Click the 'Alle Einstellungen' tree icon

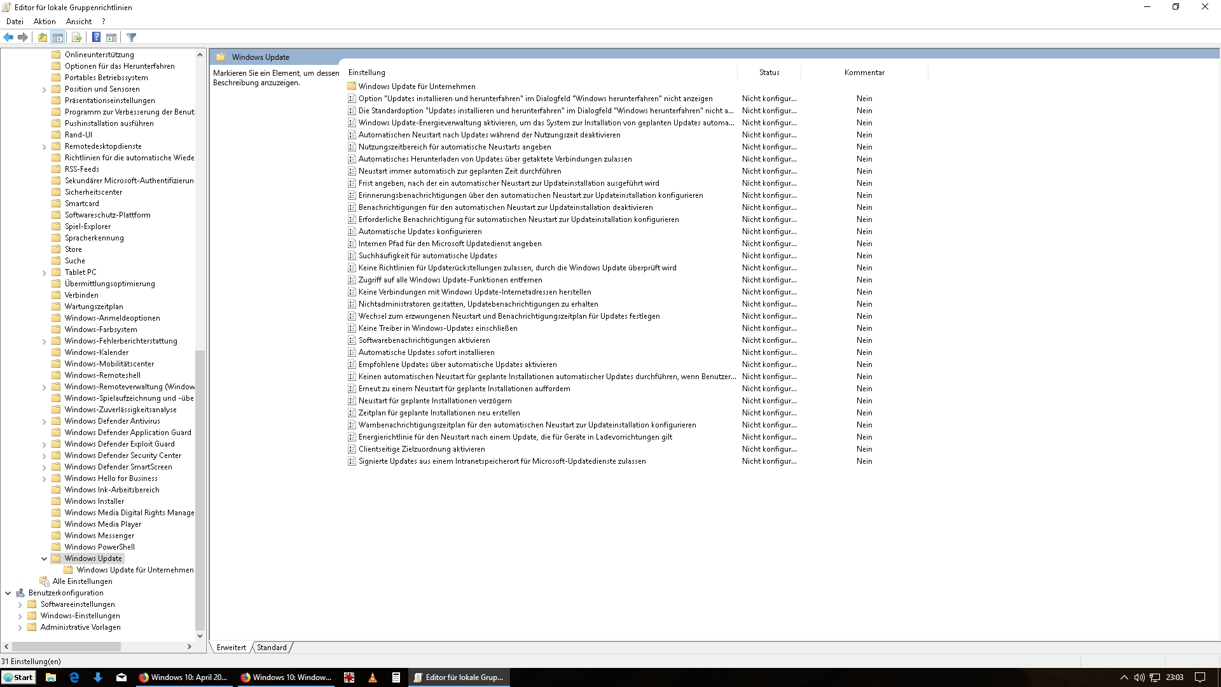tap(45, 581)
